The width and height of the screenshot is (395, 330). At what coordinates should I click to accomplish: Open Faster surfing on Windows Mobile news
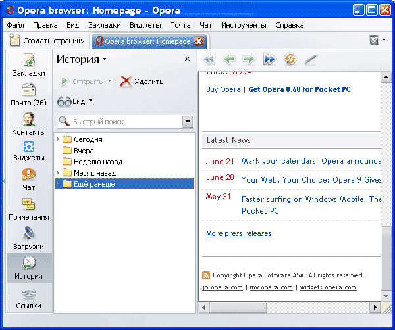[x=311, y=204]
